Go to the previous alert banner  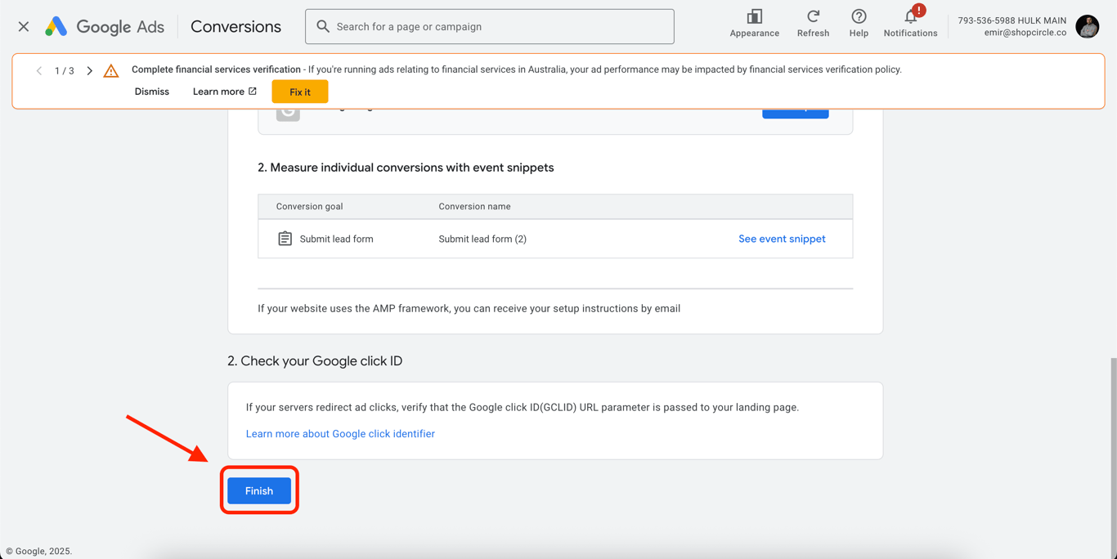coord(39,71)
